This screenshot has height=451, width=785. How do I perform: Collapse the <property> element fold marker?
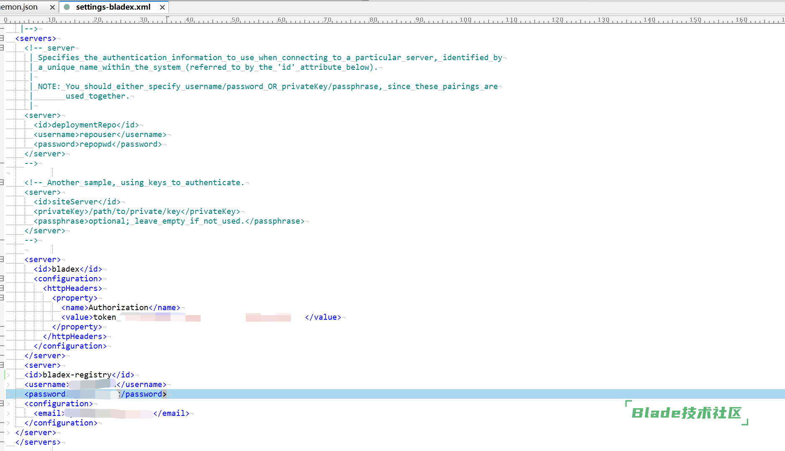click(x=2, y=298)
